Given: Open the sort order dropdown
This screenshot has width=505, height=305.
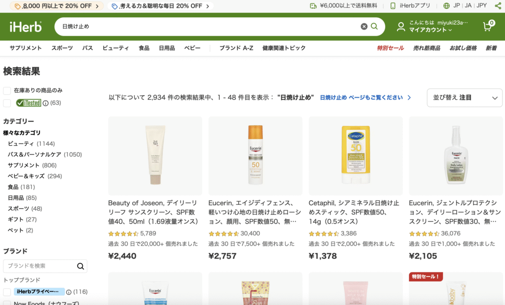Looking at the screenshot, I should 465,98.
